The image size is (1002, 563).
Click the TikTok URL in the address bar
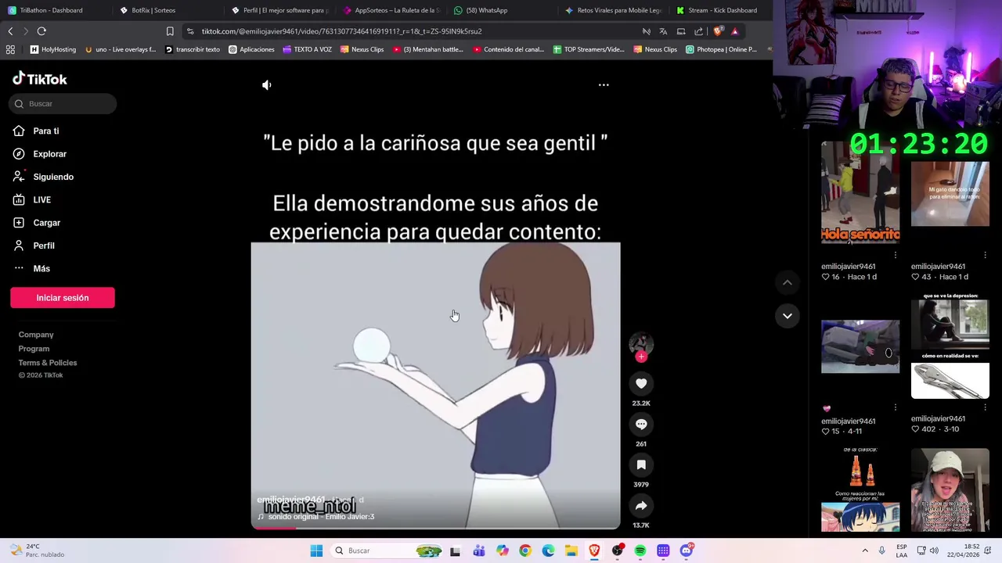point(341,31)
